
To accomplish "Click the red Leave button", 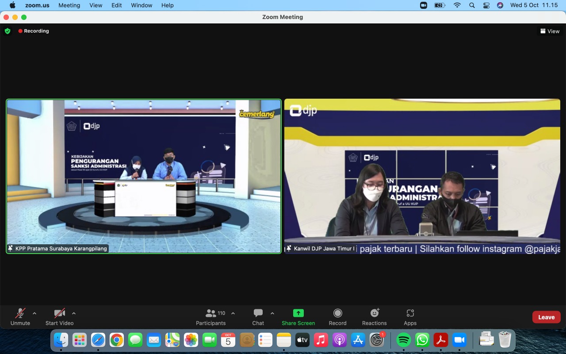I will (x=546, y=317).
